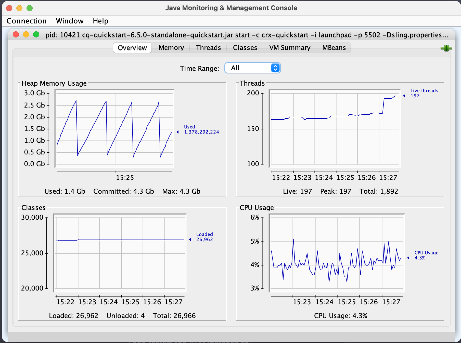This screenshot has width=461, height=343.
Task: Open the Help menu
Action: pos(100,21)
